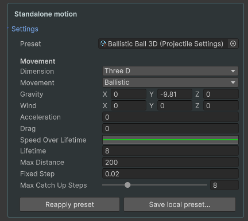248x221 pixels.
Task: Open the Dimension dropdown showing Three D
Action: pos(170,71)
